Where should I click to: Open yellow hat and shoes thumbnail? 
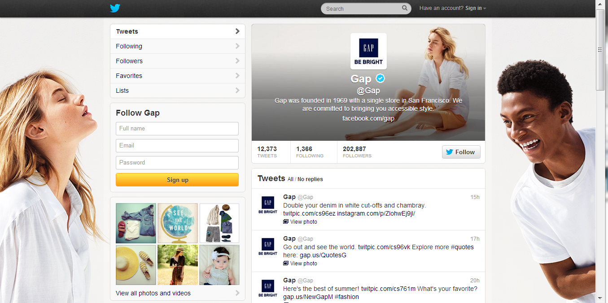pos(136,265)
